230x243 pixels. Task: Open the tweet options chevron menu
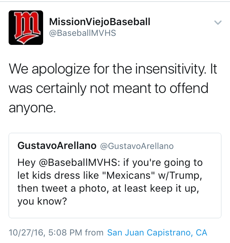[218, 23]
